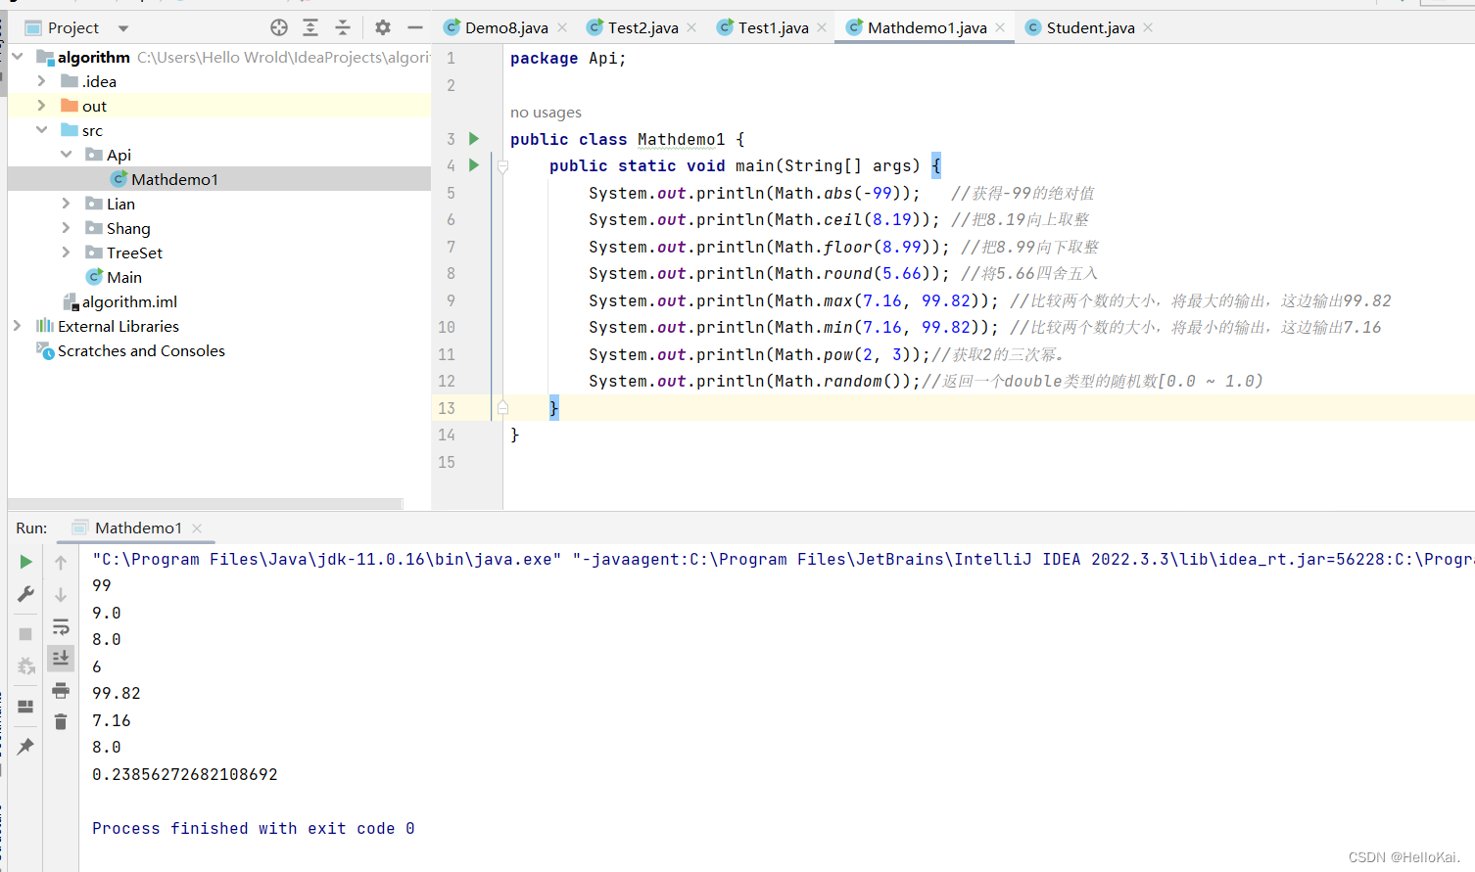Screen dimensions: 1475x872
Task: Place cursor on the Math.random line of code
Action: pyautogui.click(x=926, y=381)
